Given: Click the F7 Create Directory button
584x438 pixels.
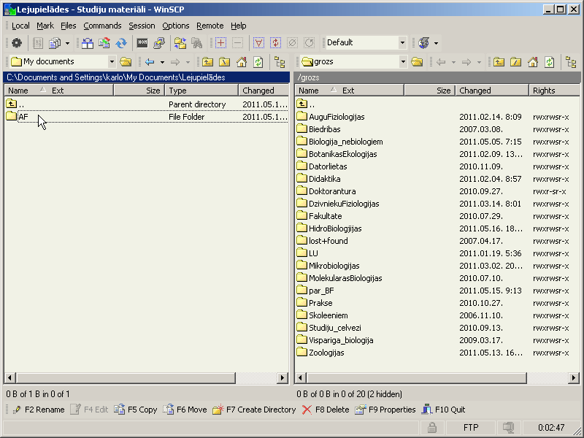Looking at the screenshot, I should coord(254,410).
